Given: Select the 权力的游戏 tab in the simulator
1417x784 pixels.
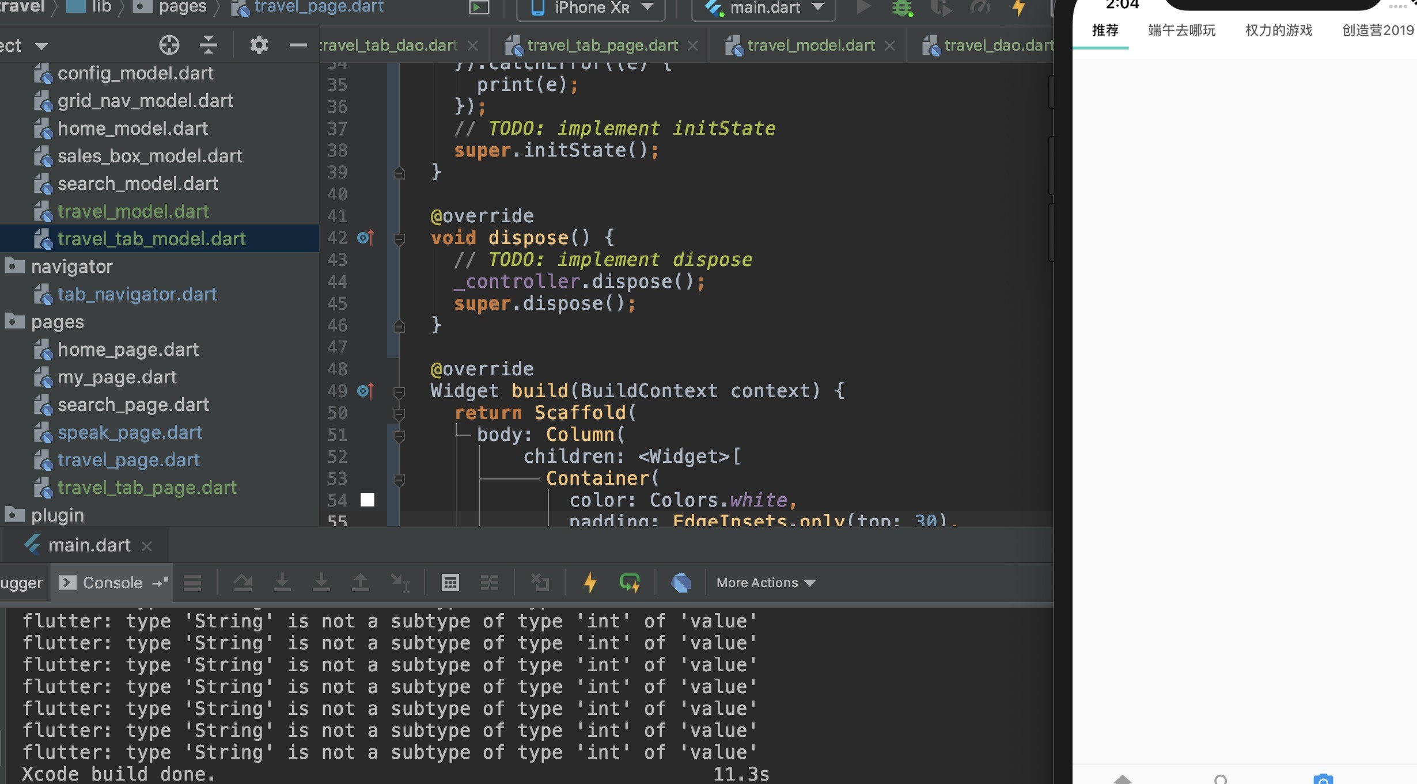Looking at the screenshot, I should [1279, 31].
